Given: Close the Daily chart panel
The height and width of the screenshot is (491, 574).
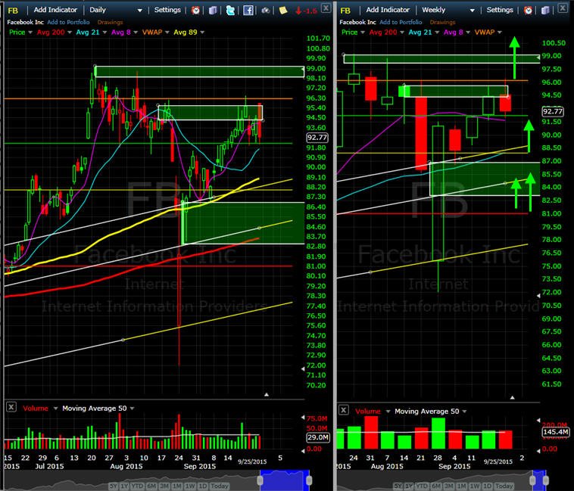Looking at the screenshot, I should click(326, 8).
